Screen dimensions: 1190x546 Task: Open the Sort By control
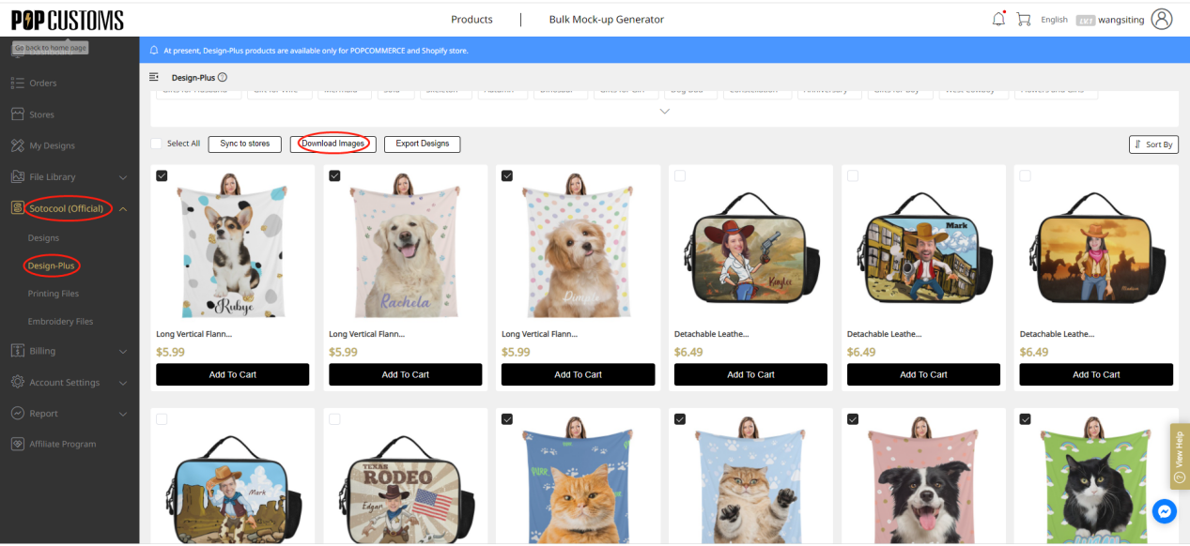click(x=1153, y=144)
